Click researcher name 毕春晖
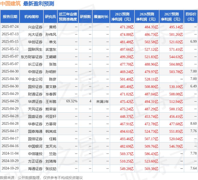Image resolution: width=198 pixels, height=180 pixels. (x=51, y=94)
